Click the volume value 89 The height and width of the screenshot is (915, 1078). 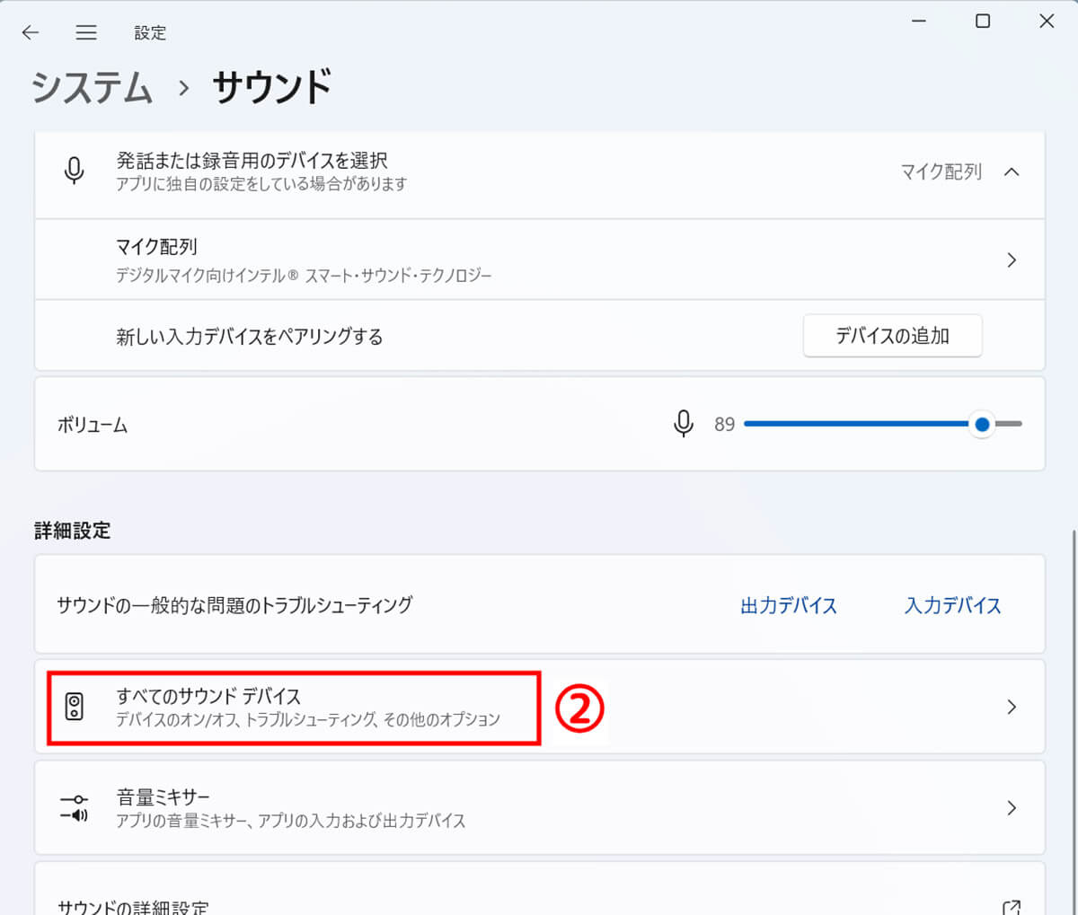[x=724, y=424]
